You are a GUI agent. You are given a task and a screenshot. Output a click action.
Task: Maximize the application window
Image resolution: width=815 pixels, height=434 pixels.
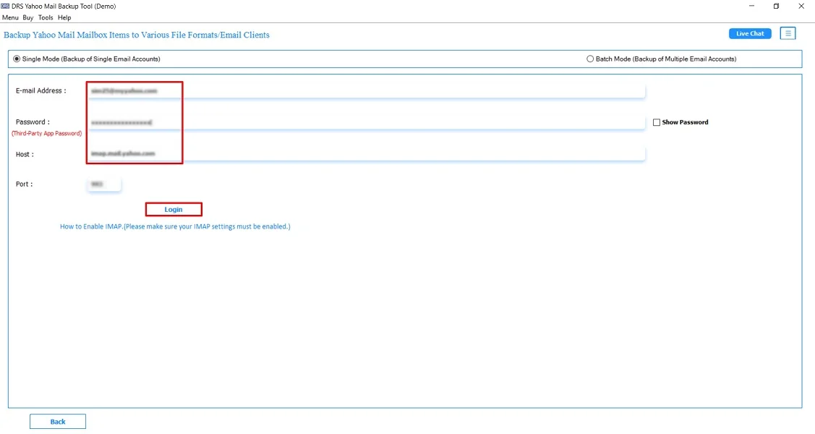[776, 6]
